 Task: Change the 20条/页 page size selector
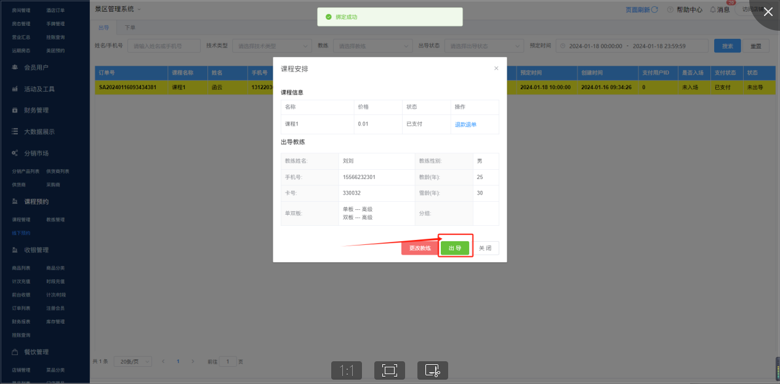coord(134,362)
